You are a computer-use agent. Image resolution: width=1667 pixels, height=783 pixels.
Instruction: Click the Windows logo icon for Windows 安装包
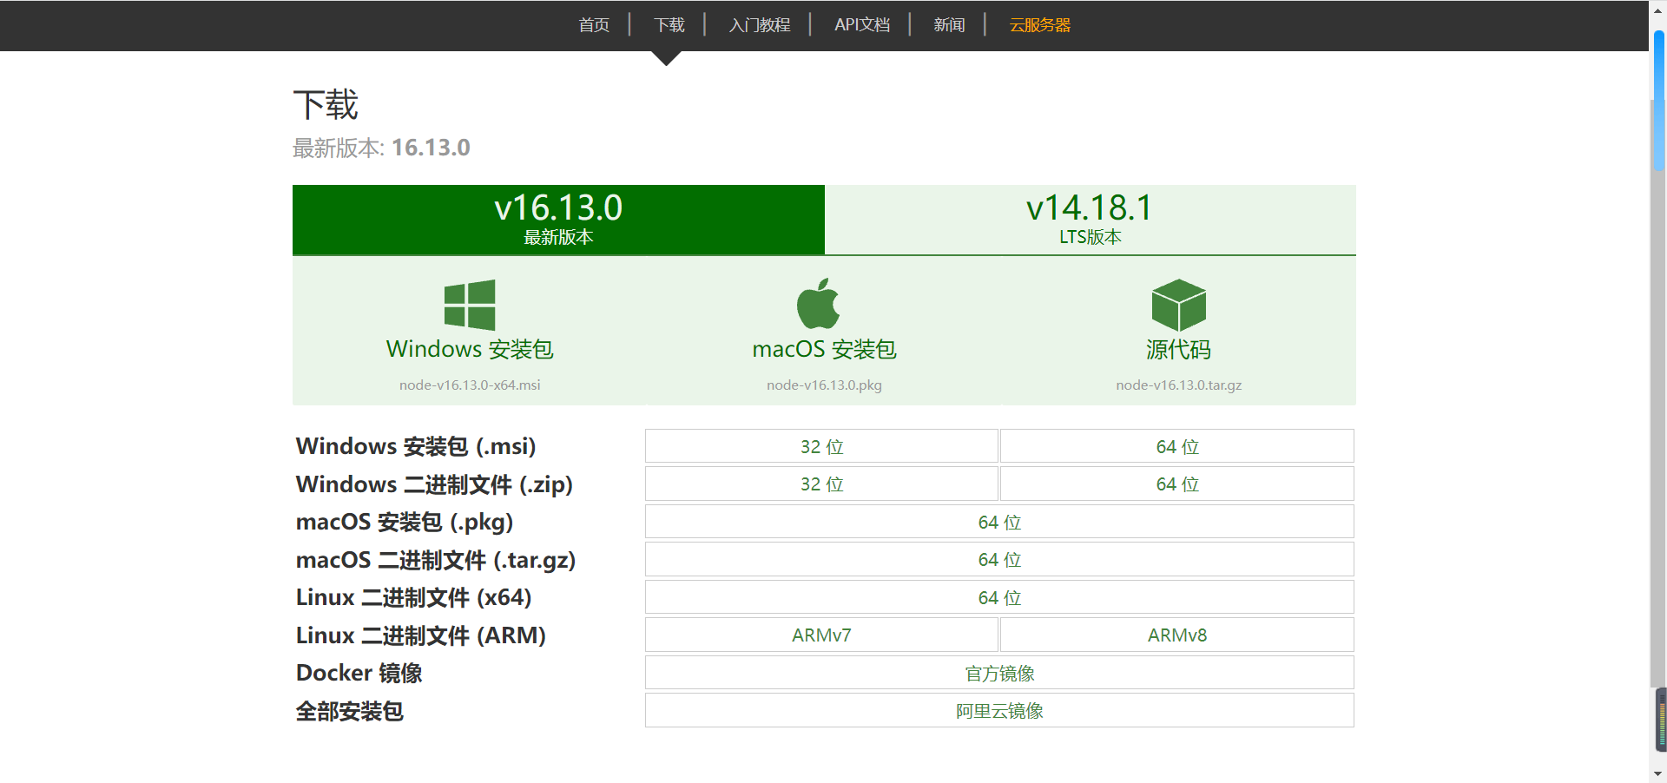(x=470, y=305)
